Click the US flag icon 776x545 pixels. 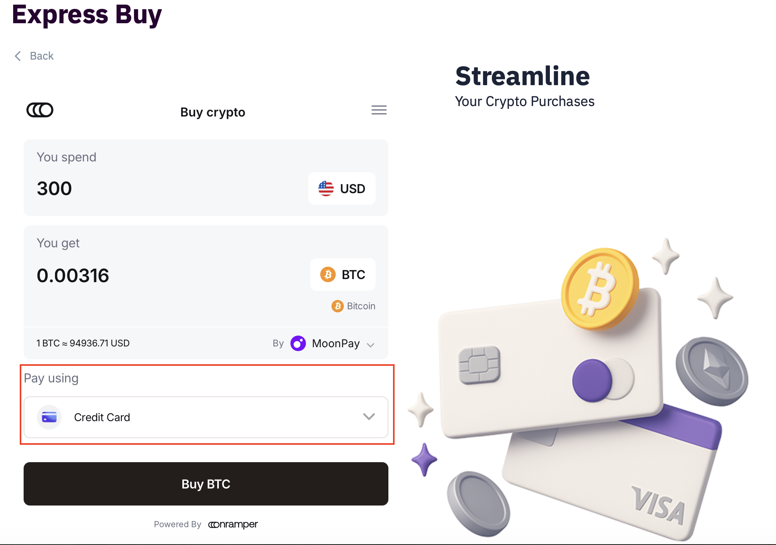326,189
